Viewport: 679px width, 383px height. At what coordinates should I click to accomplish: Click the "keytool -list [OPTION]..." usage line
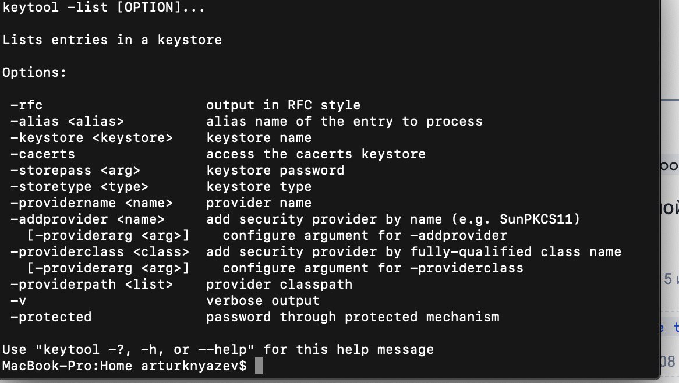(x=104, y=8)
